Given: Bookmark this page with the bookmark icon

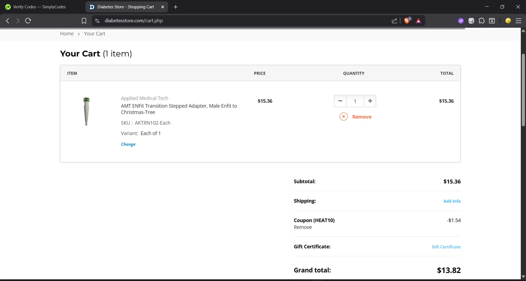Looking at the screenshot, I should tap(84, 21).
